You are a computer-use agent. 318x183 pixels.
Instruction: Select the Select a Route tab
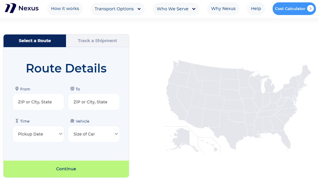click(x=35, y=41)
